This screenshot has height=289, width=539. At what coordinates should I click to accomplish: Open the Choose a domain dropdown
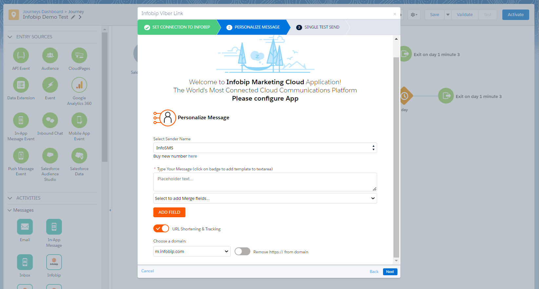click(192, 251)
